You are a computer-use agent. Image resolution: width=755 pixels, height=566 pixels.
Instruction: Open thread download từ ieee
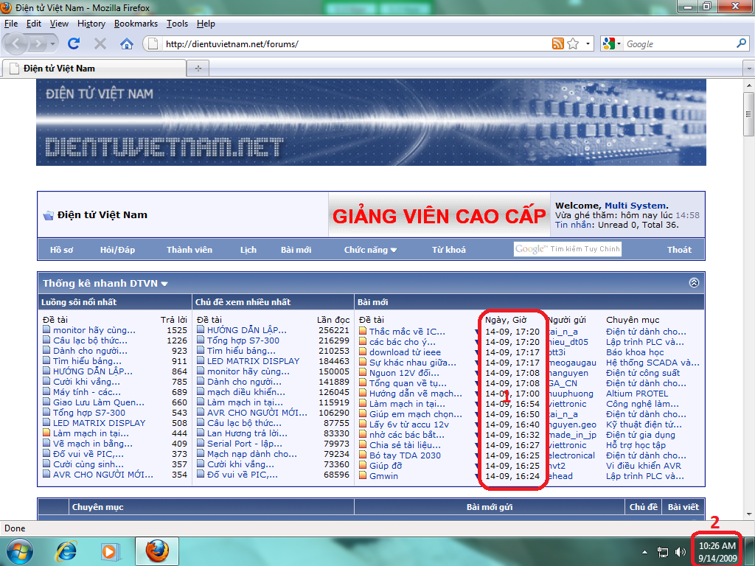coord(405,352)
